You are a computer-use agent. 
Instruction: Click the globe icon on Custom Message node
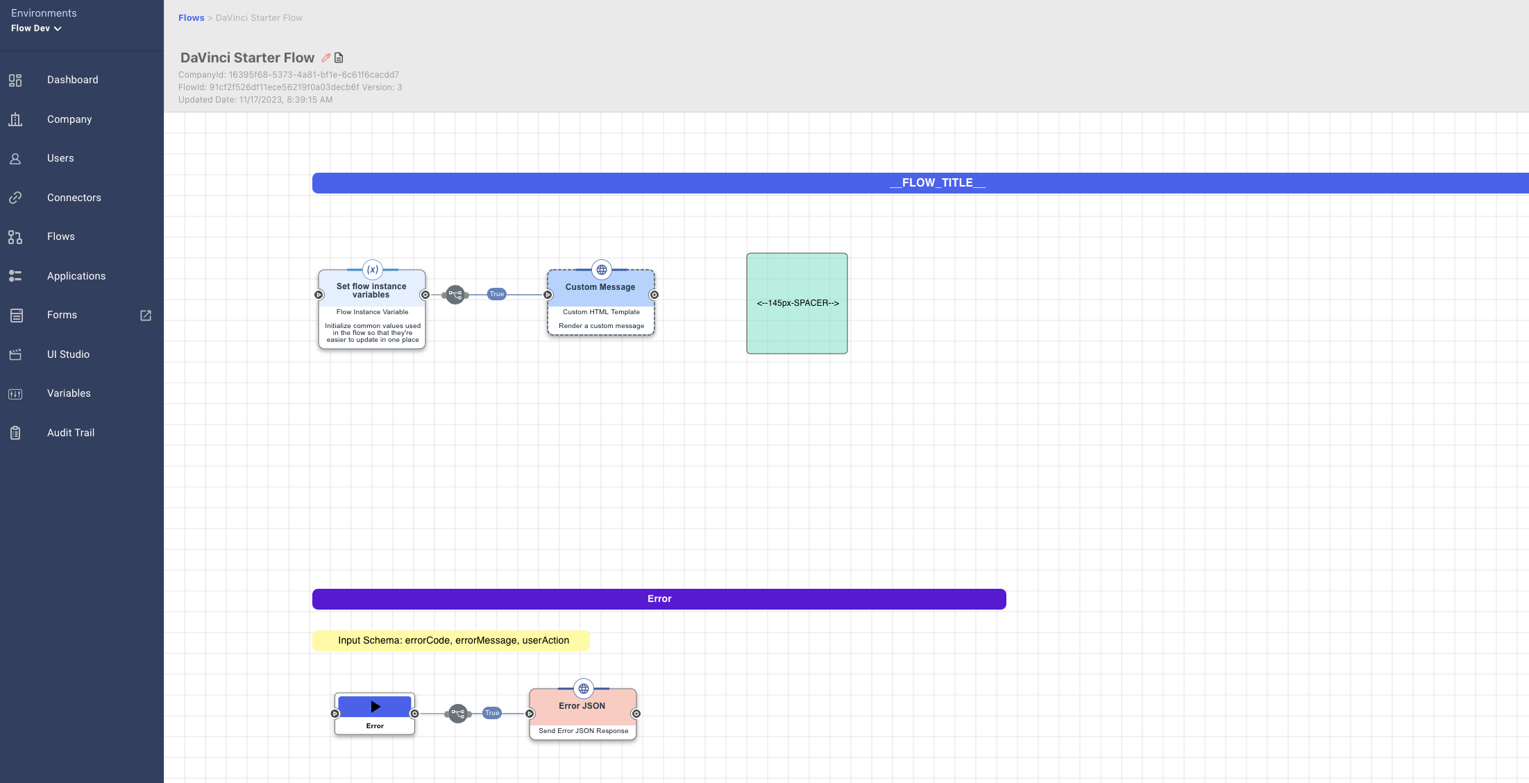tap(602, 270)
